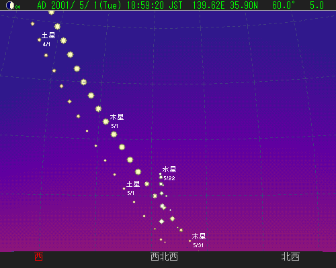Click the Saturn marker beside 土星 5/1
Screen dimensions: 336x268
coord(124,189)
